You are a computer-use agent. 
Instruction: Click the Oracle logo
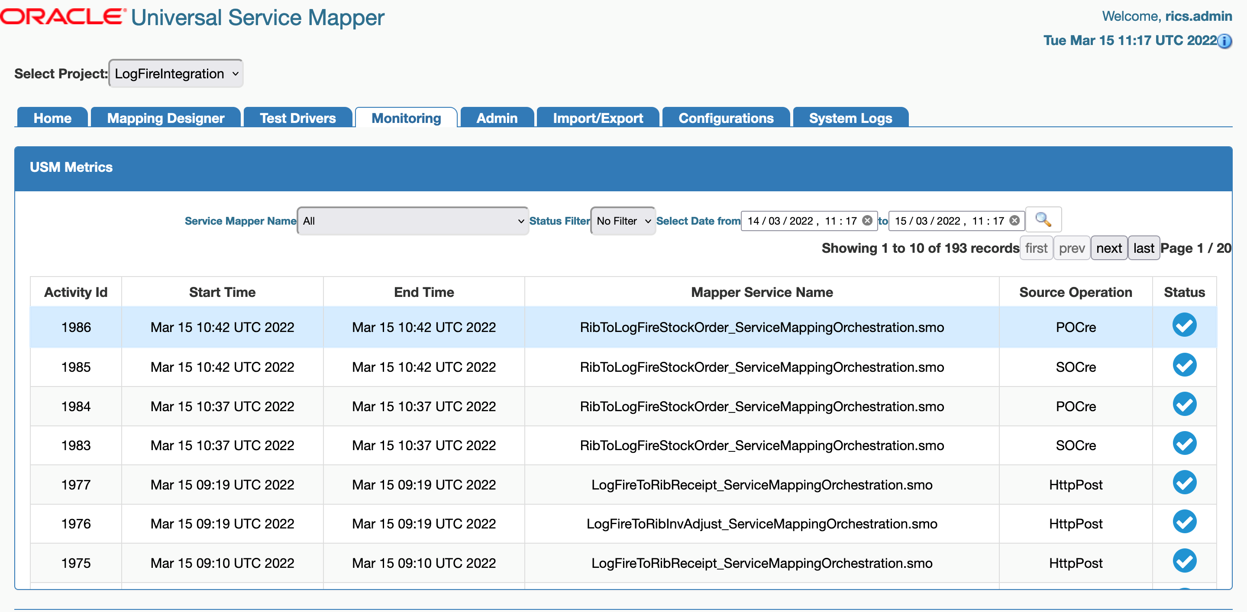point(61,16)
